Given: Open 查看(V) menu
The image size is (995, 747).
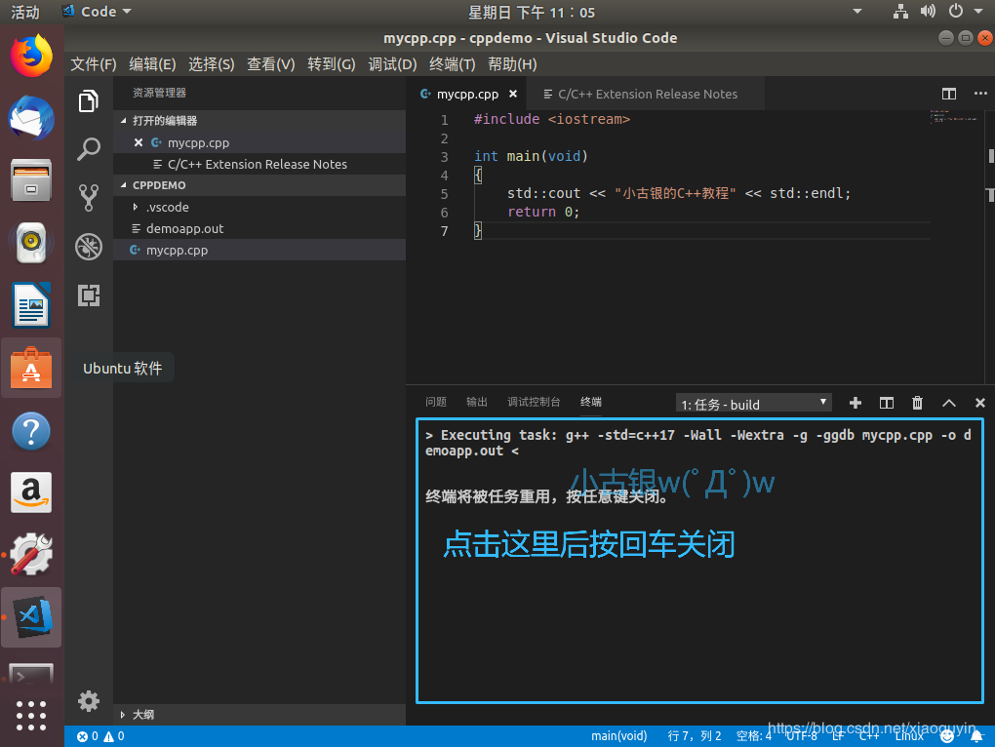Looking at the screenshot, I should [x=271, y=64].
